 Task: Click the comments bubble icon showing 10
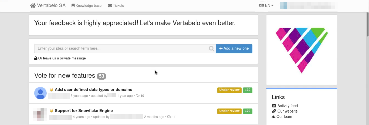[x=138, y=96]
